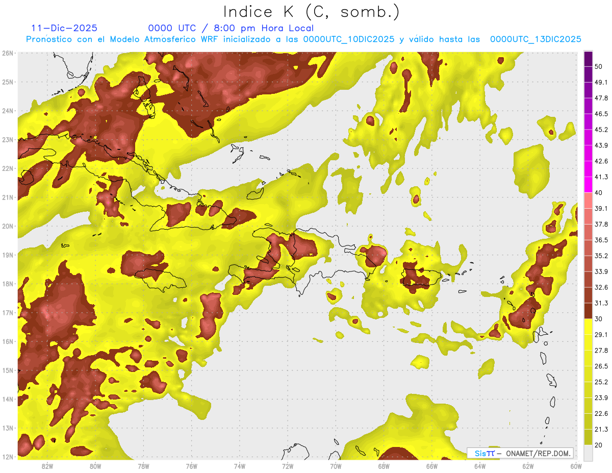The image size is (612, 473).
Task: Click longitude label '78W'
Action: click(x=143, y=466)
